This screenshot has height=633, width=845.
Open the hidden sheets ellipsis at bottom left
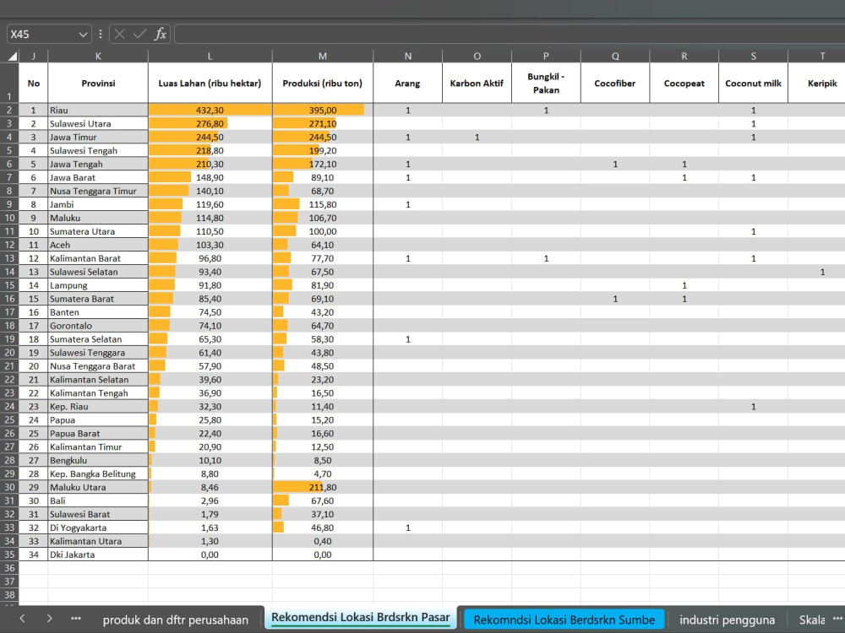(x=76, y=619)
